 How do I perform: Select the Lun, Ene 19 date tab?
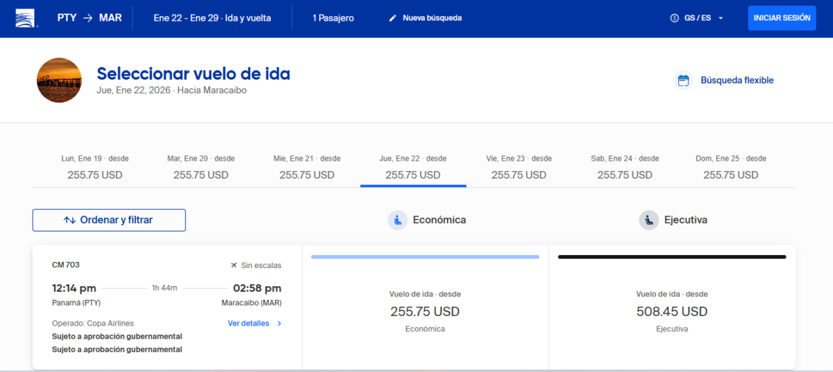point(95,168)
